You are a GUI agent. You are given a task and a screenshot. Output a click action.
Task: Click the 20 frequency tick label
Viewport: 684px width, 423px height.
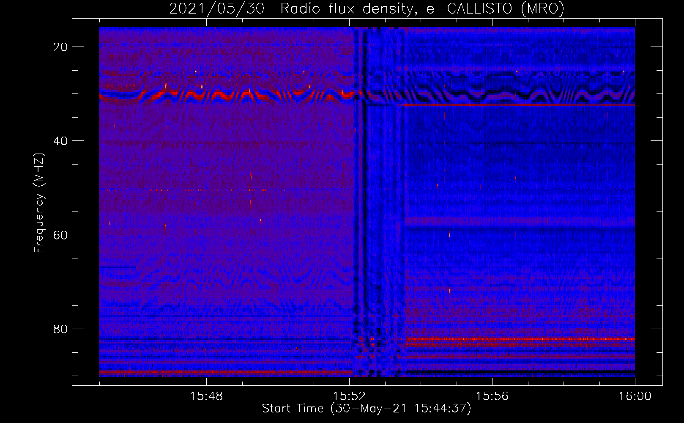[60, 47]
